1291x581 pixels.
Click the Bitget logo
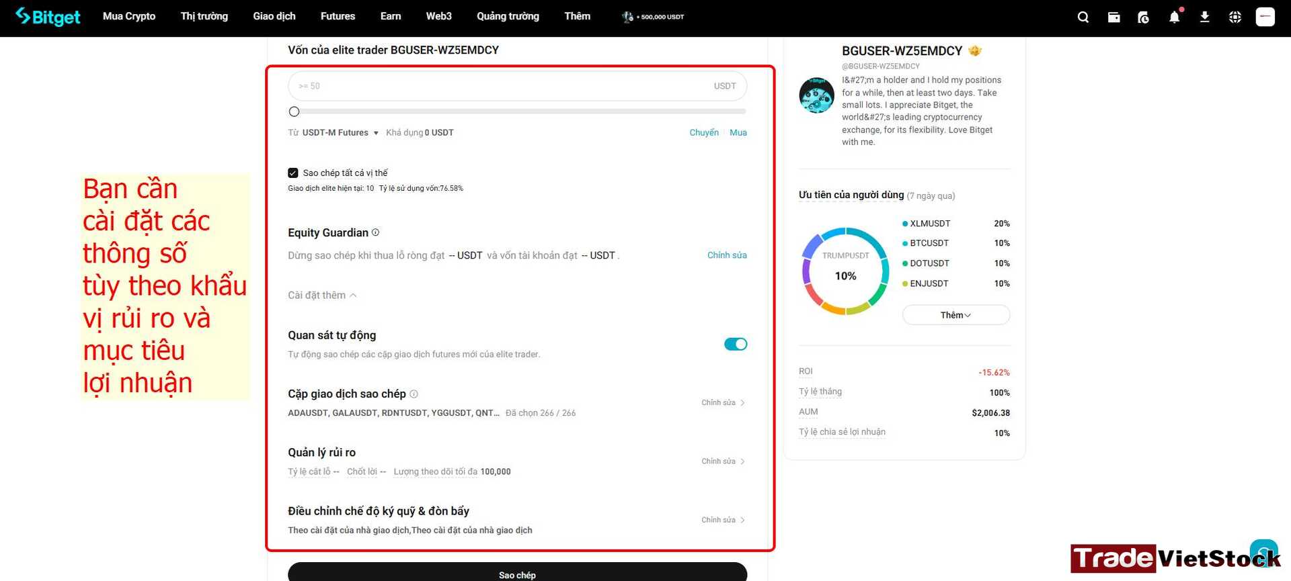point(48,16)
